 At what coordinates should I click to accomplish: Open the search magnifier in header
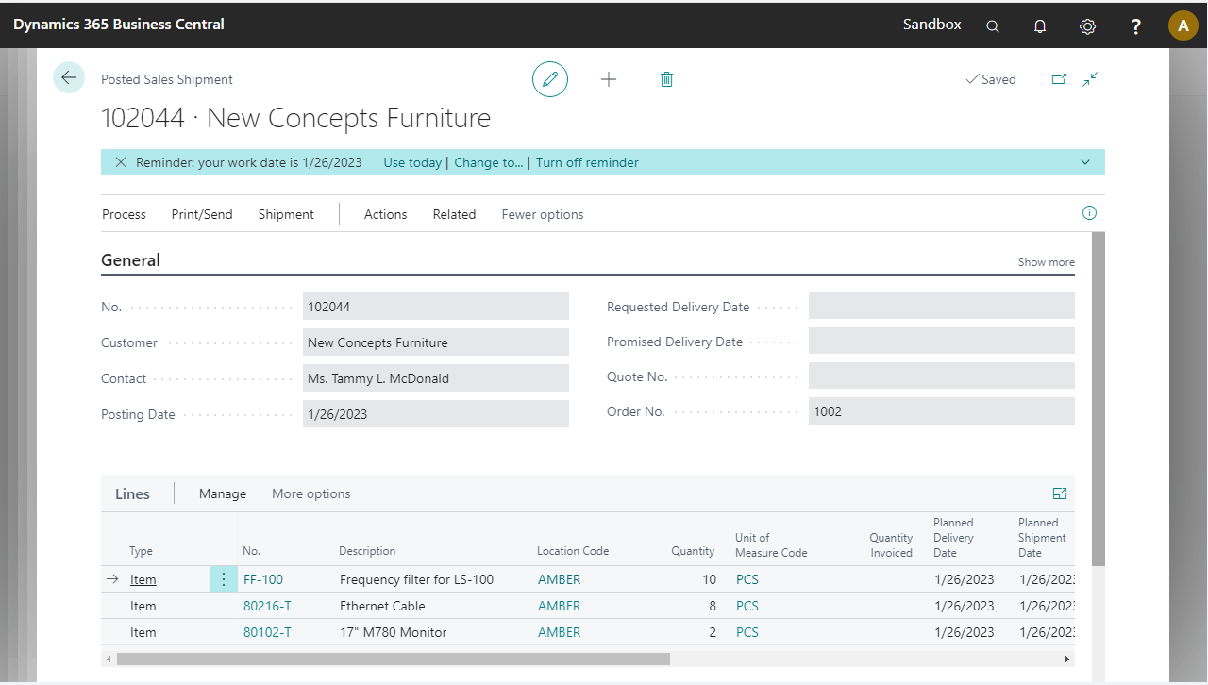point(993,26)
